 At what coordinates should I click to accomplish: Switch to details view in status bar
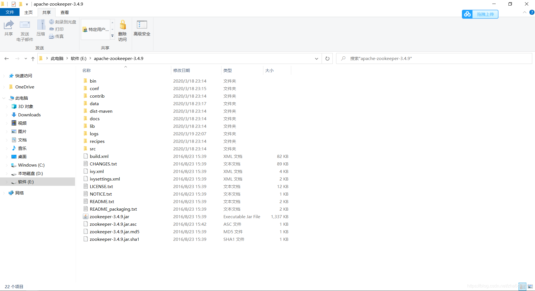523,287
